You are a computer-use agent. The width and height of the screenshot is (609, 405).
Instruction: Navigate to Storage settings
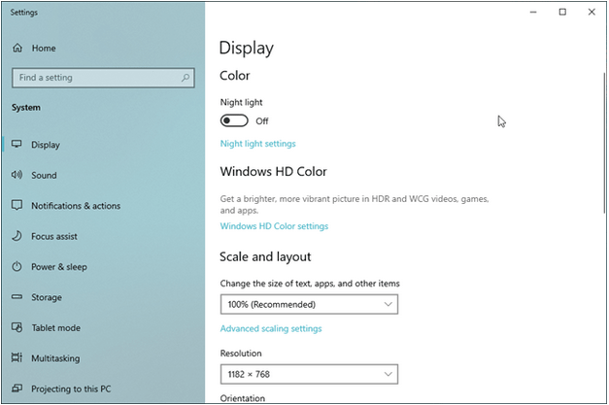coord(47,297)
